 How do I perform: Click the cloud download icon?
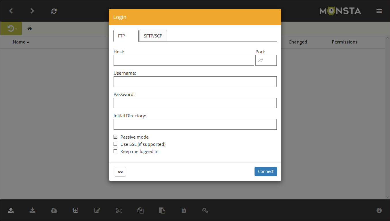pos(54,210)
